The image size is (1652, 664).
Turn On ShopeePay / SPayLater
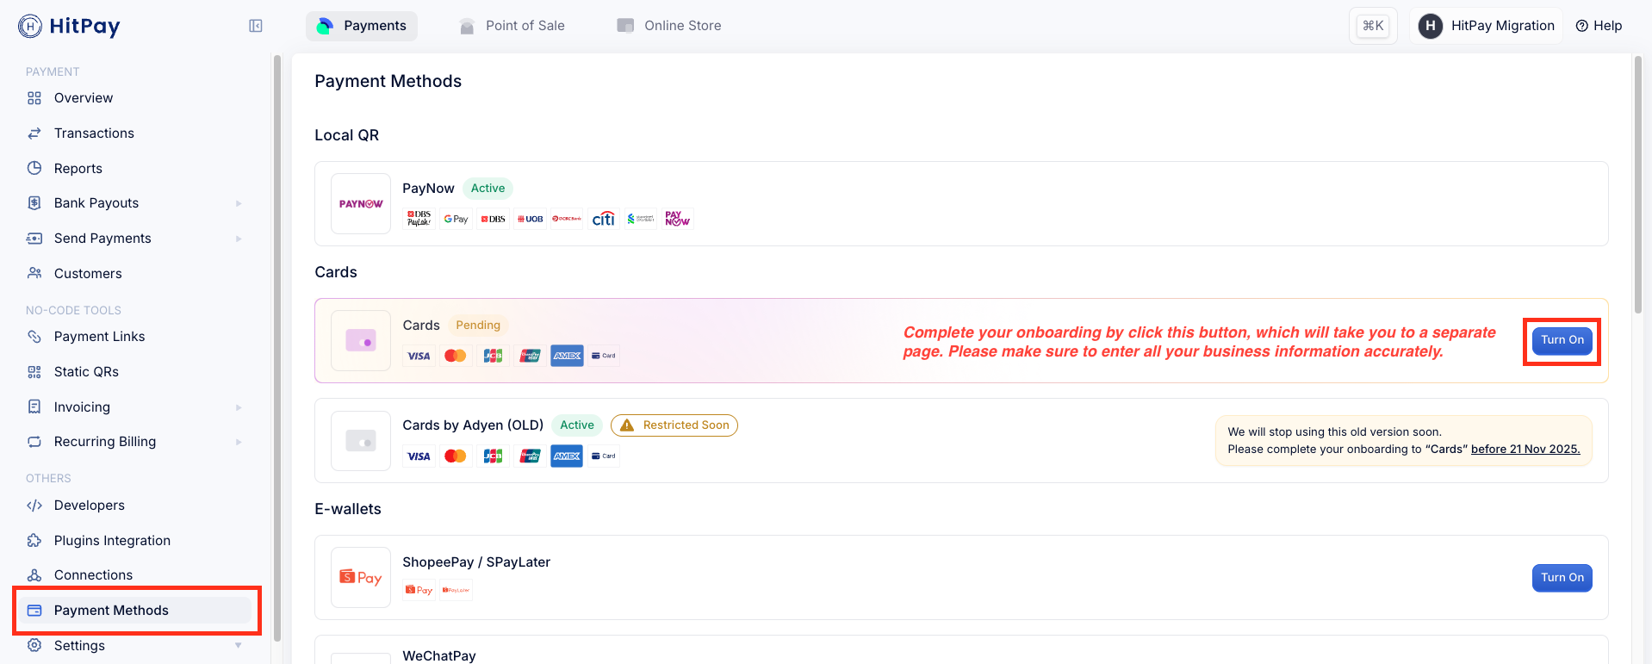[x=1562, y=578]
